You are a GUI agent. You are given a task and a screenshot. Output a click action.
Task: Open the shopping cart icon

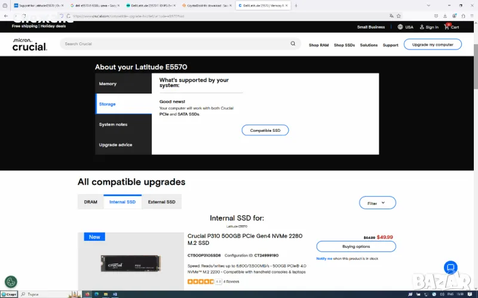pyautogui.click(x=446, y=27)
